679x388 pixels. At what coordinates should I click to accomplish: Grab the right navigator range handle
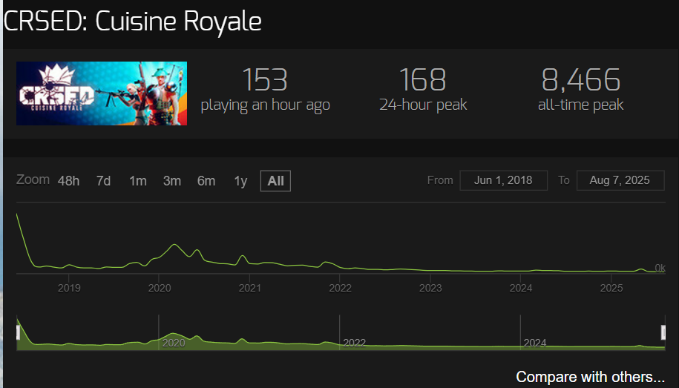coord(665,332)
